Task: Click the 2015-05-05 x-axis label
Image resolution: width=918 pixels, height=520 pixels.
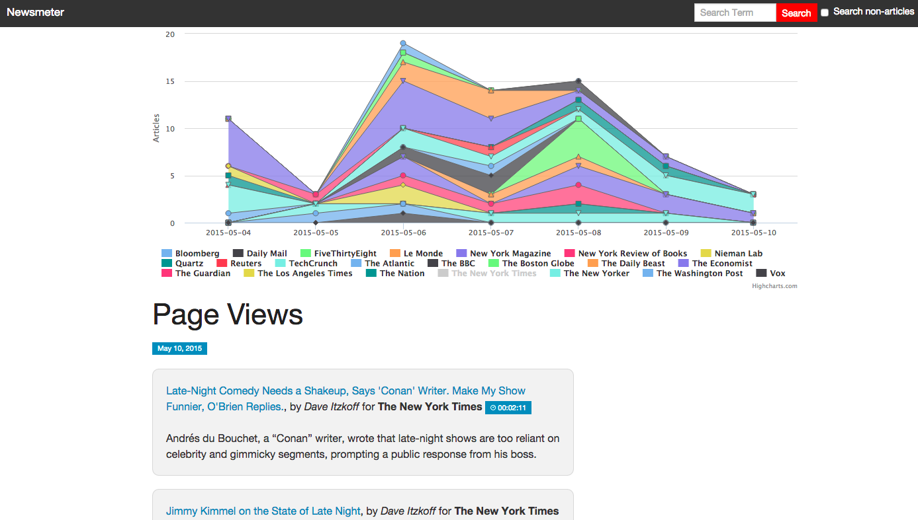Action: click(x=316, y=233)
